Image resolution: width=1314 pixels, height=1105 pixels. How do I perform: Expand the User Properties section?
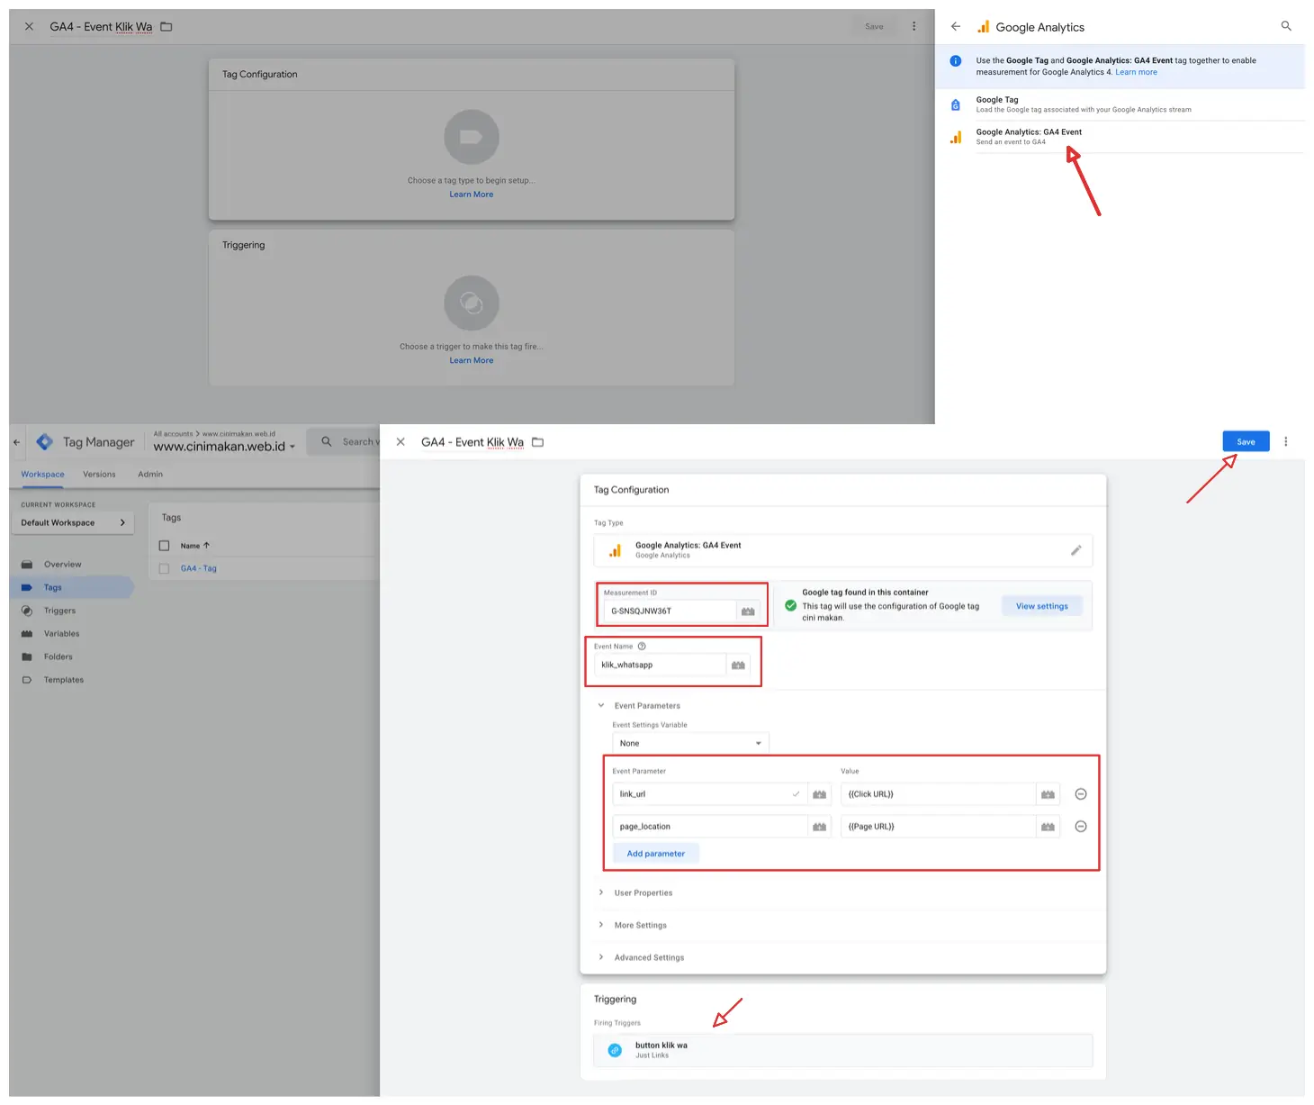(x=643, y=893)
